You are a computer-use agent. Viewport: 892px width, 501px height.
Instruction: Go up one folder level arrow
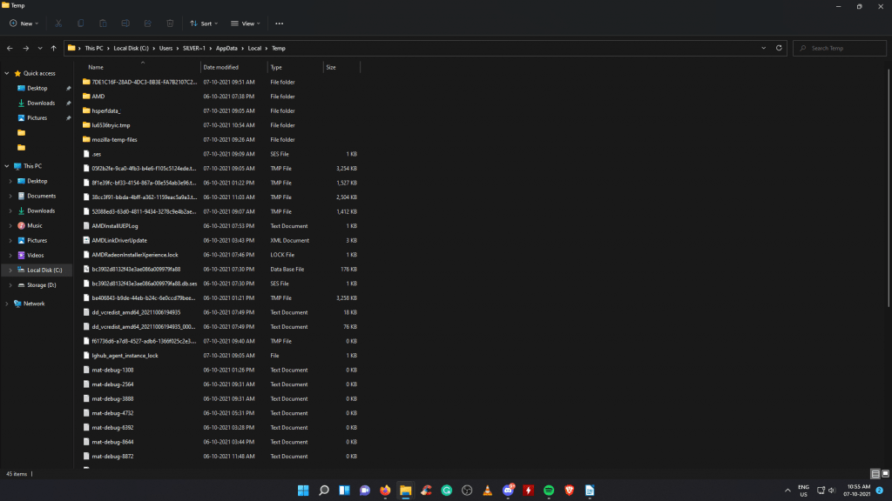[53, 49]
